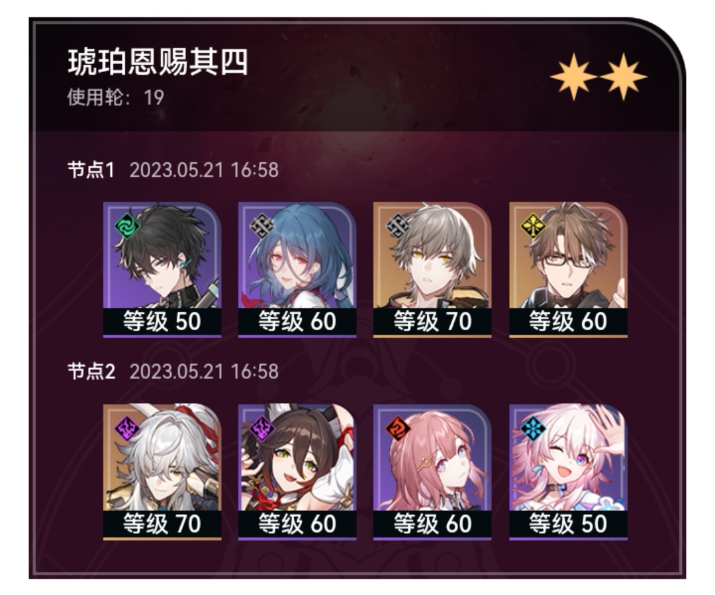715x595 pixels.
Task: Click the green Wind element icon
Action: point(126,226)
